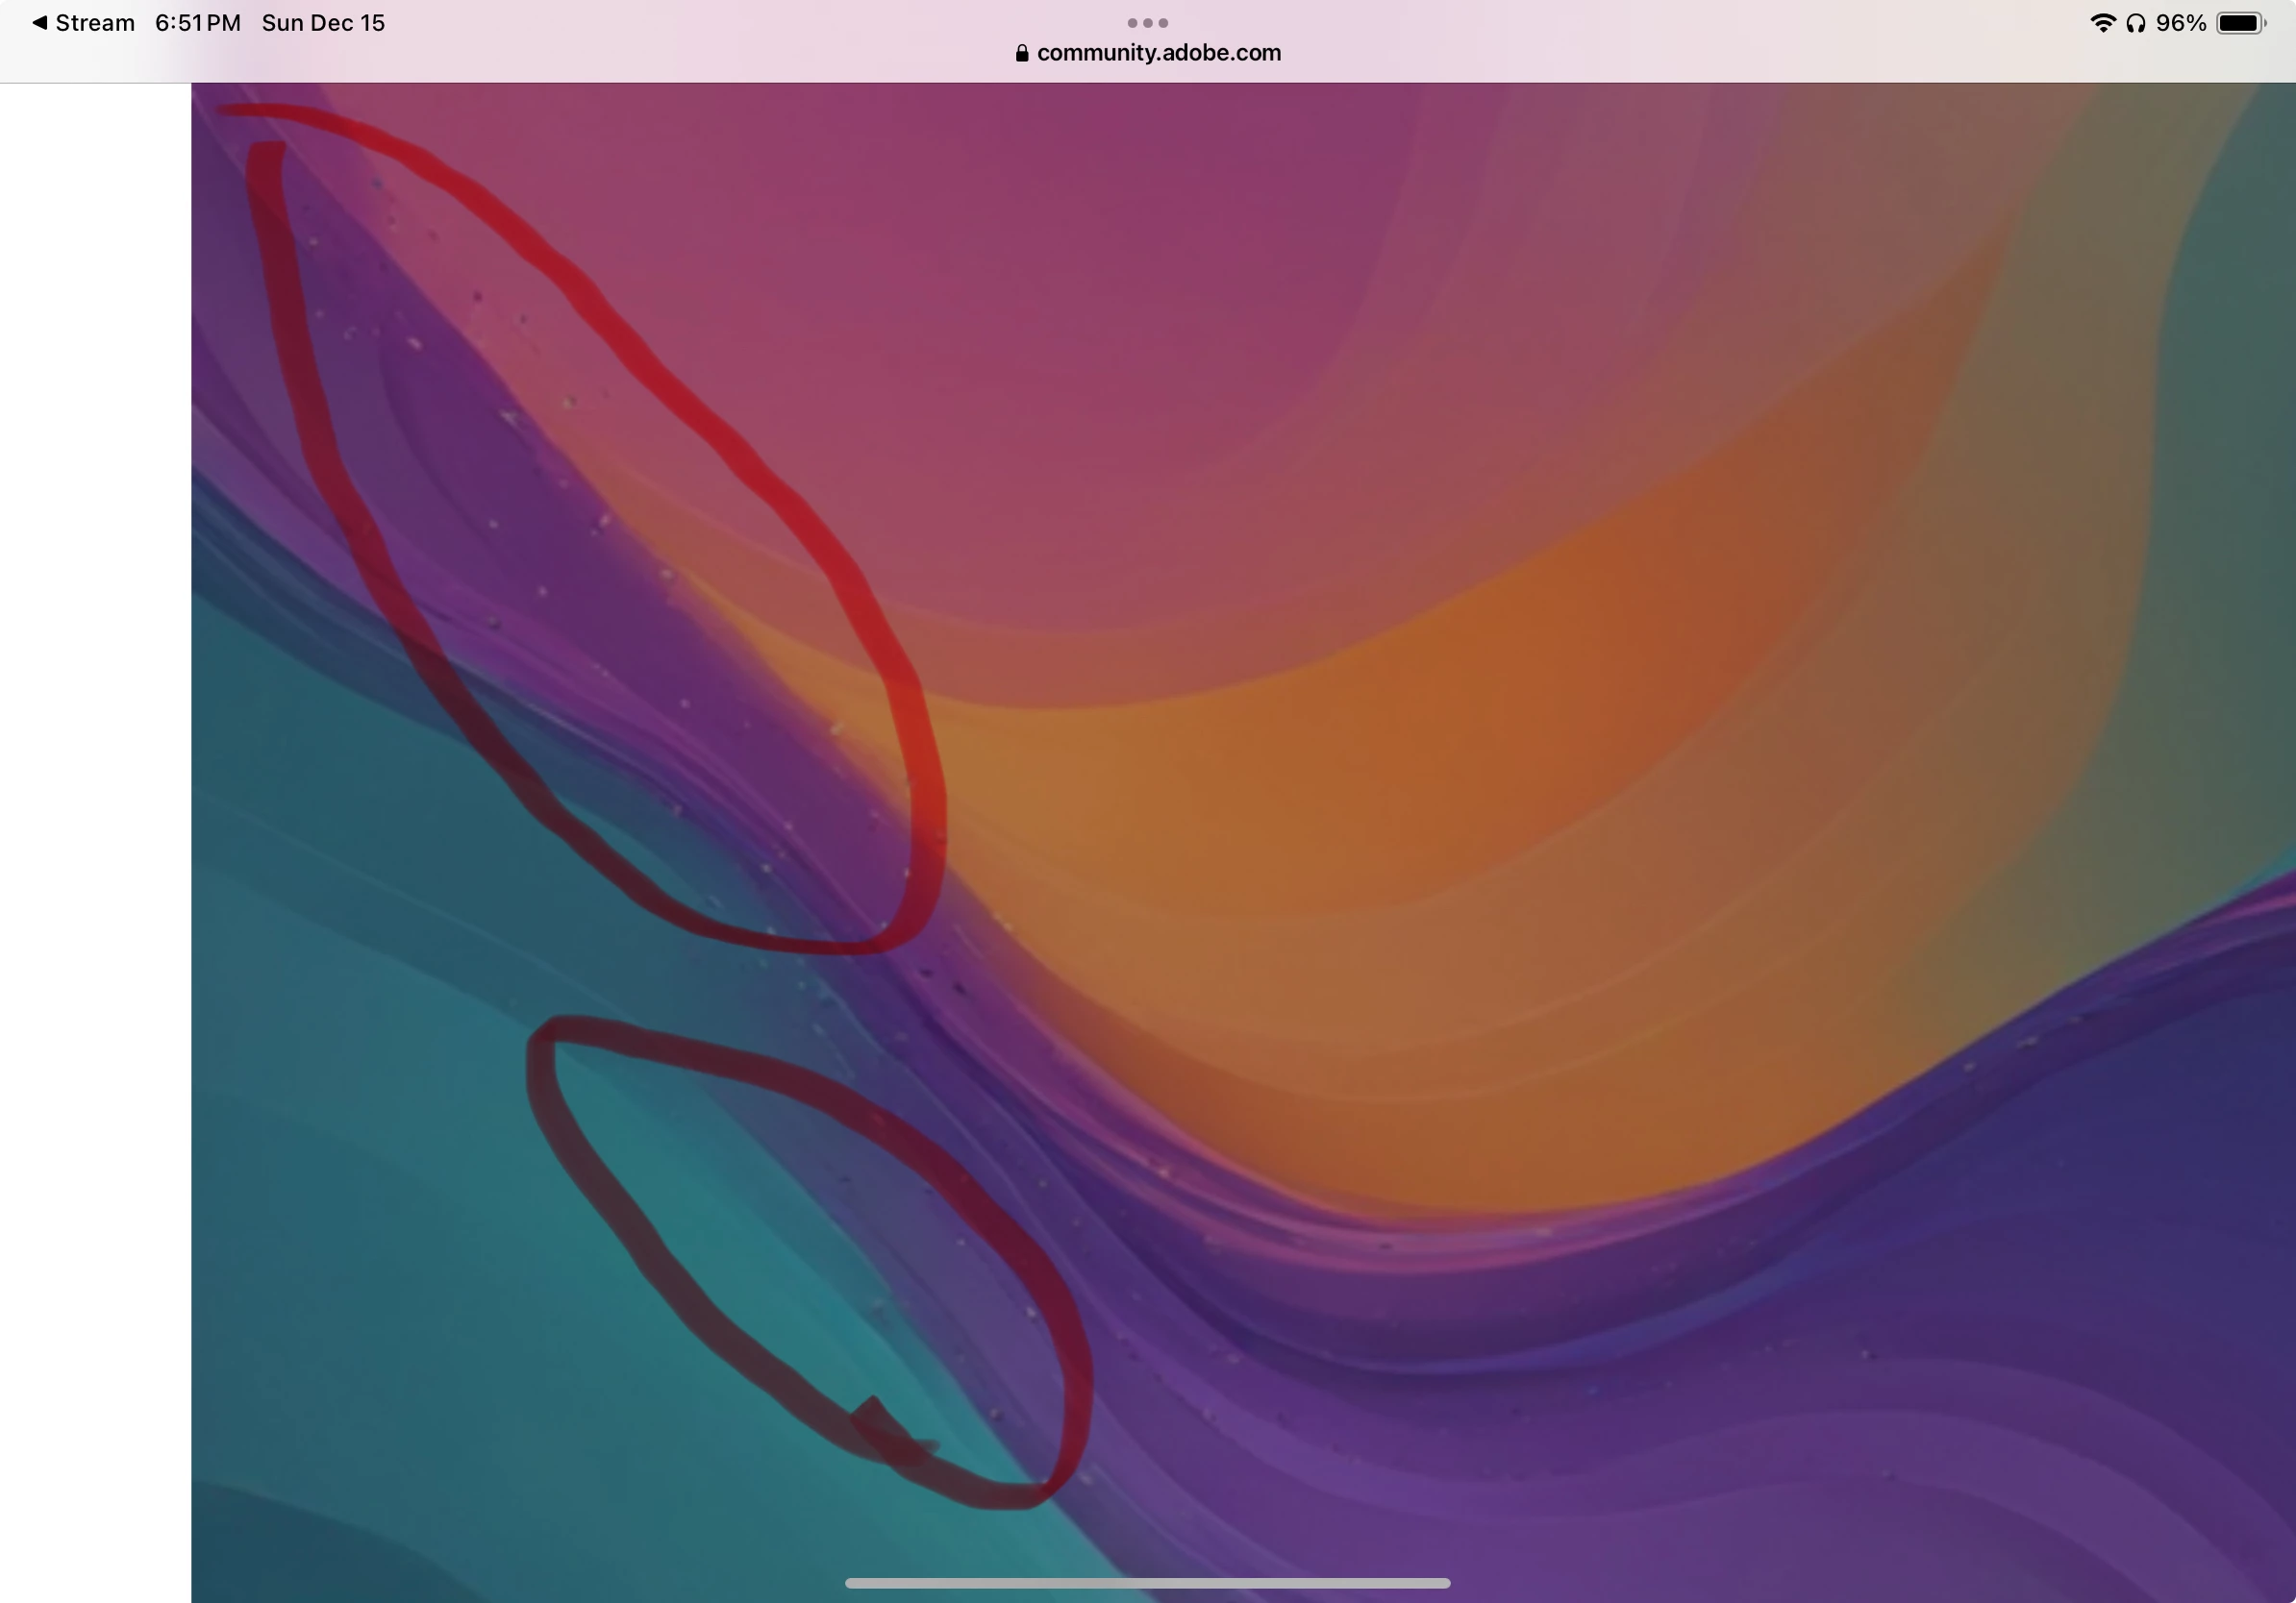Tap the Sun Dec 15 date
This screenshot has width=2296, height=1603.
pos(323,23)
